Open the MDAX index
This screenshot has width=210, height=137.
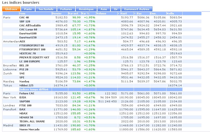click(23, 114)
